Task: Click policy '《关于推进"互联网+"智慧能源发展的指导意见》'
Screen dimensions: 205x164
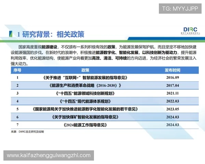Action: 85,78
